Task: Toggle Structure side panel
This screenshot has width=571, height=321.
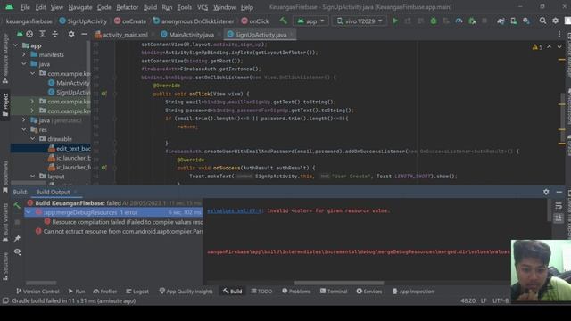Action: tap(5, 266)
